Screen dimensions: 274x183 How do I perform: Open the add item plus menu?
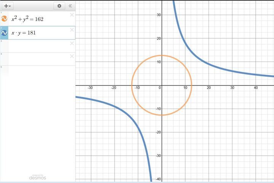point(7,6)
